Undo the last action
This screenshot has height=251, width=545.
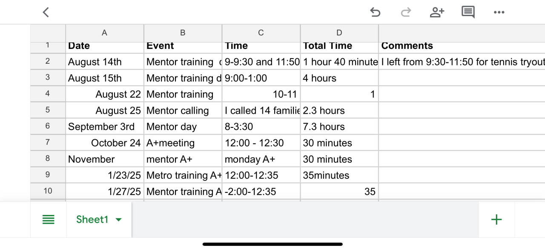[375, 12]
